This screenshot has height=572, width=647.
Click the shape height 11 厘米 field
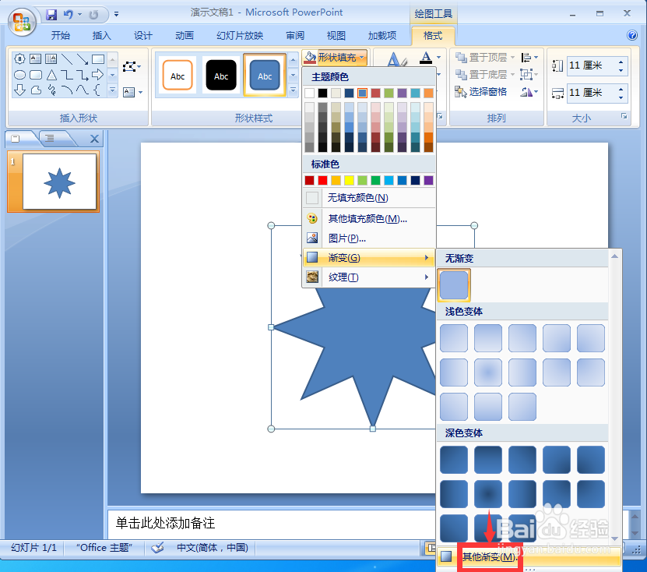(x=592, y=65)
